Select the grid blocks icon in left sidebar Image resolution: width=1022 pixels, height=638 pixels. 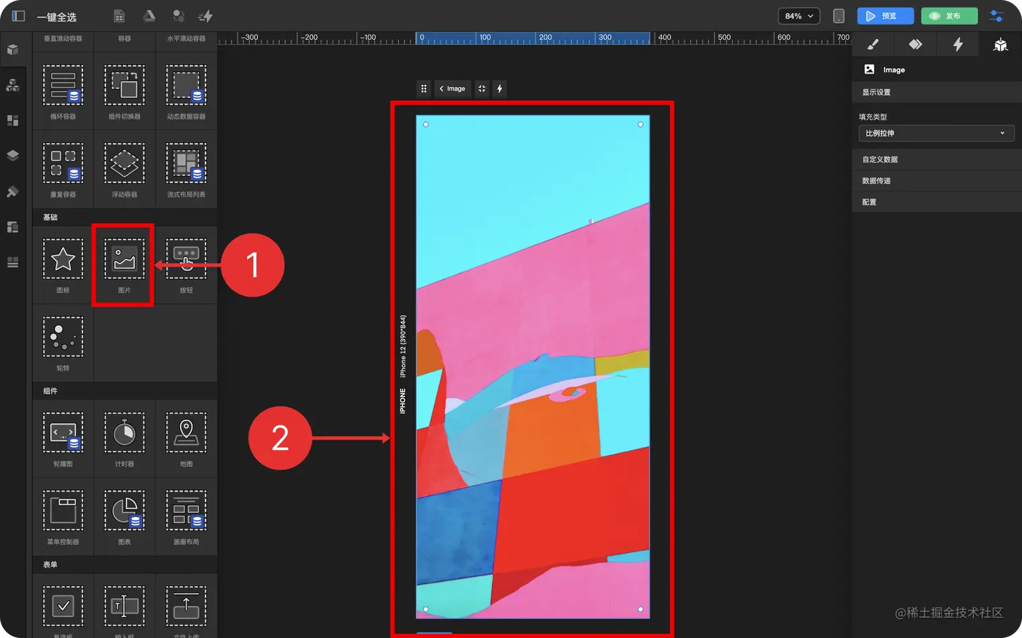point(13,120)
